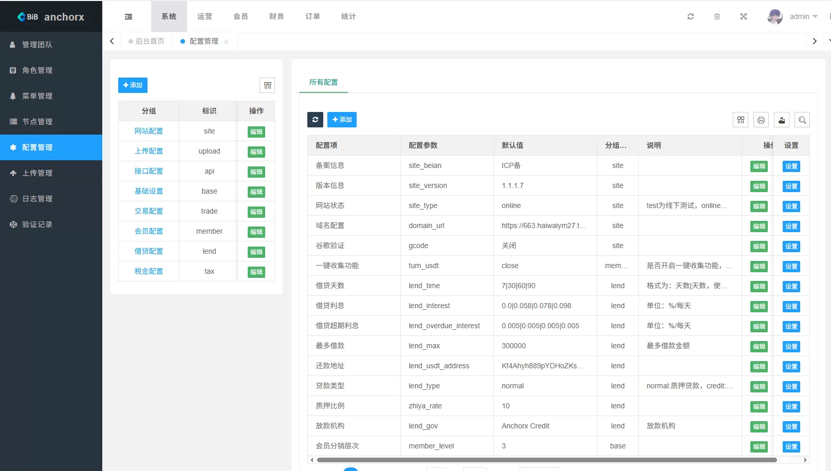Open the fullscreen toggle icon
Screen dimensions: 831x471
744,16
